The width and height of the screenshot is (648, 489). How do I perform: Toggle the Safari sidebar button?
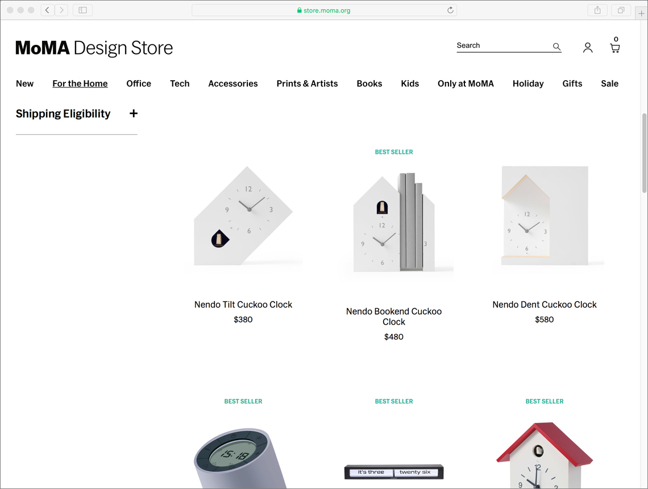[82, 10]
